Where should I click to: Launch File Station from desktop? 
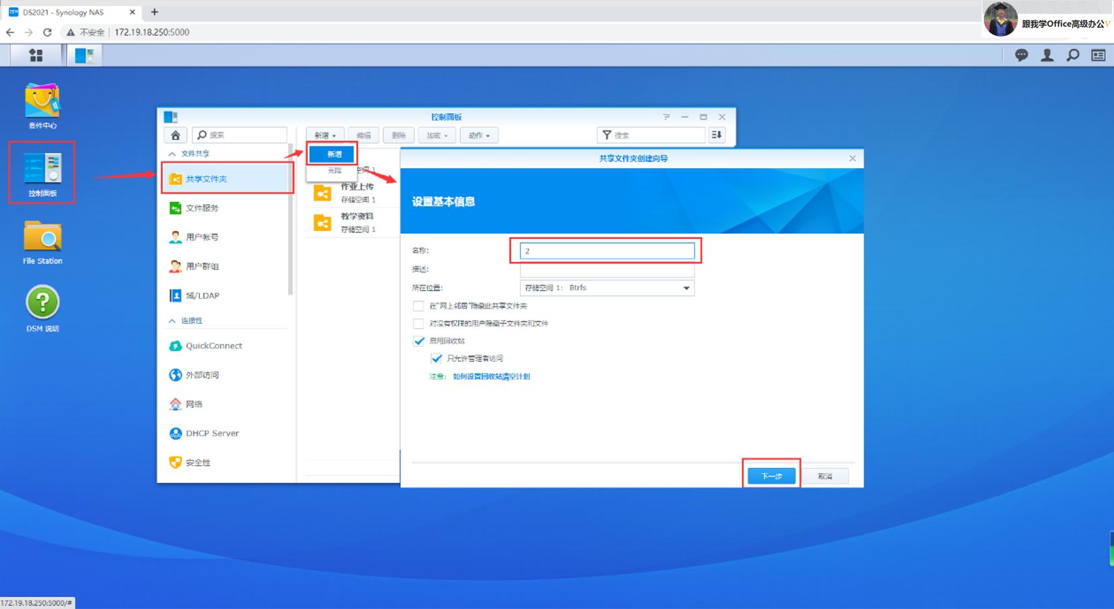point(43,242)
